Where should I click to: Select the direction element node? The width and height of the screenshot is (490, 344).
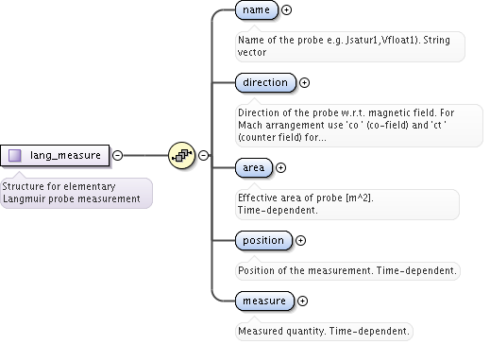coord(265,83)
